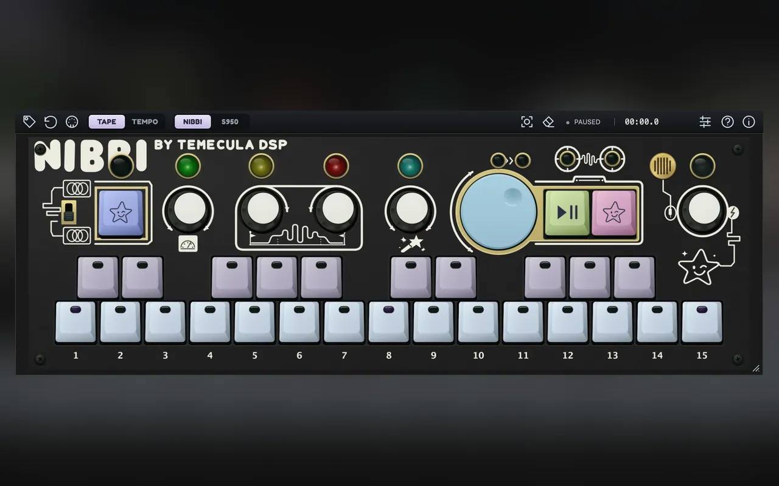This screenshot has height=486, width=779.
Task: Toggle the dark LED beside the speaker grille
Action: point(702,166)
